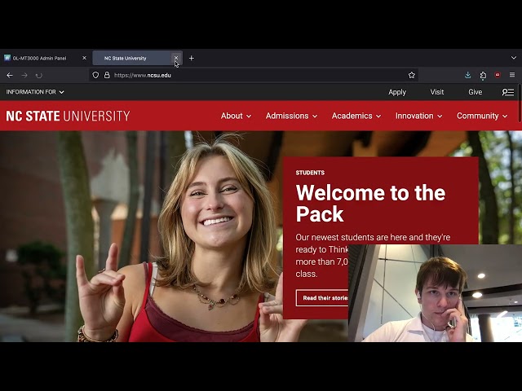522x391 pixels.
Task: Expand the Information For dropdown
Action: 35,92
